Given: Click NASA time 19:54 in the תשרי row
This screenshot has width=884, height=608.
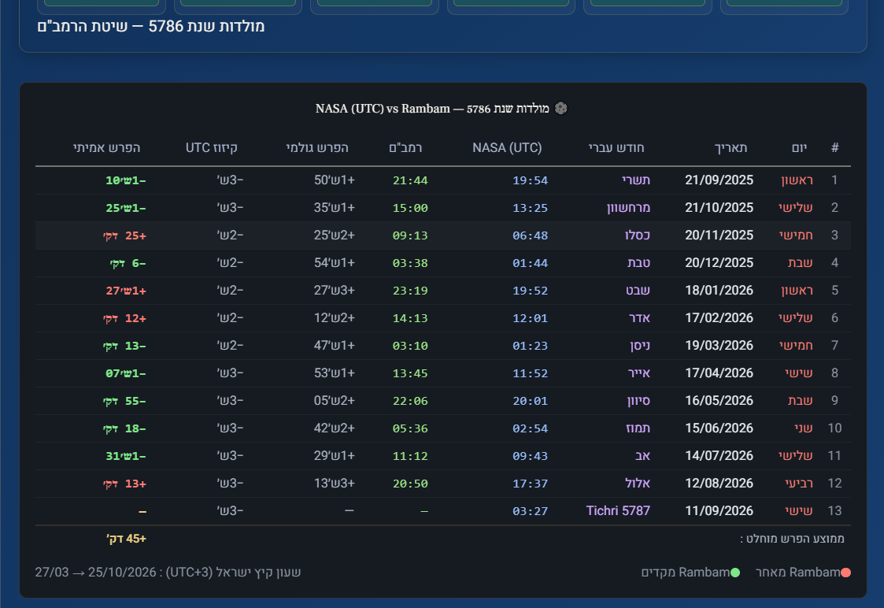Looking at the screenshot, I should click(530, 180).
